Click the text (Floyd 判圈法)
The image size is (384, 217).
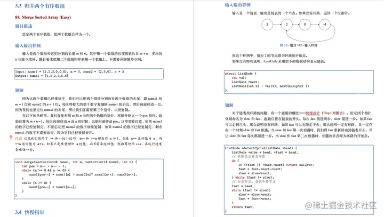(x=333, y=113)
